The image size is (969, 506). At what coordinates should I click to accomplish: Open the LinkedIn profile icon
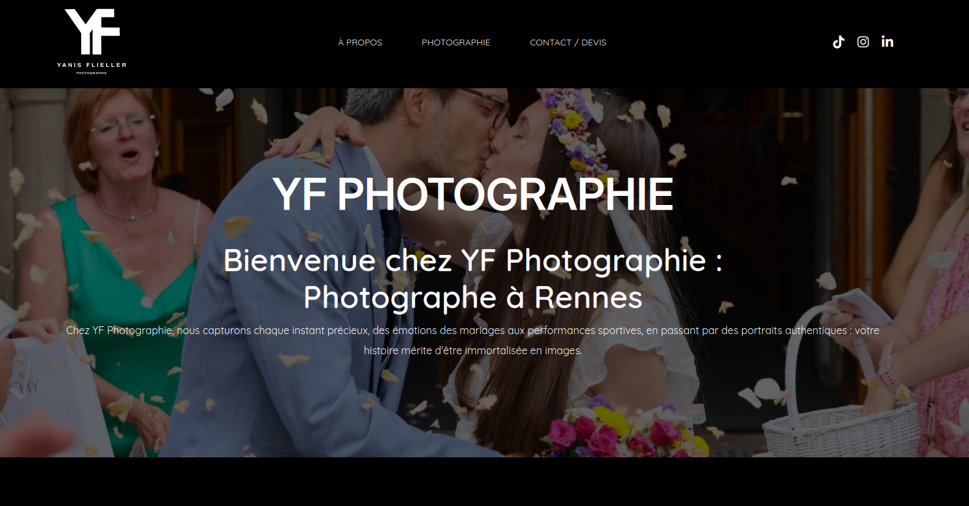tap(887, 42)
